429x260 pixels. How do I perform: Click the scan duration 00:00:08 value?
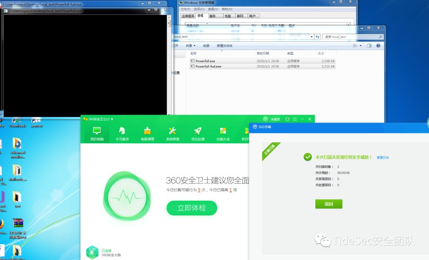click(x=343, y=173)
